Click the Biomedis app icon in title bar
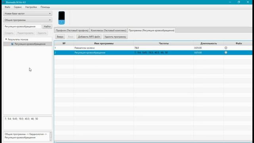254x143 pixels. pos(4,2)
